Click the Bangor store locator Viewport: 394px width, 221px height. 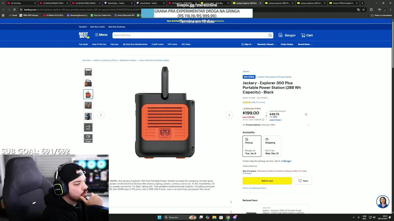point(287,35)
